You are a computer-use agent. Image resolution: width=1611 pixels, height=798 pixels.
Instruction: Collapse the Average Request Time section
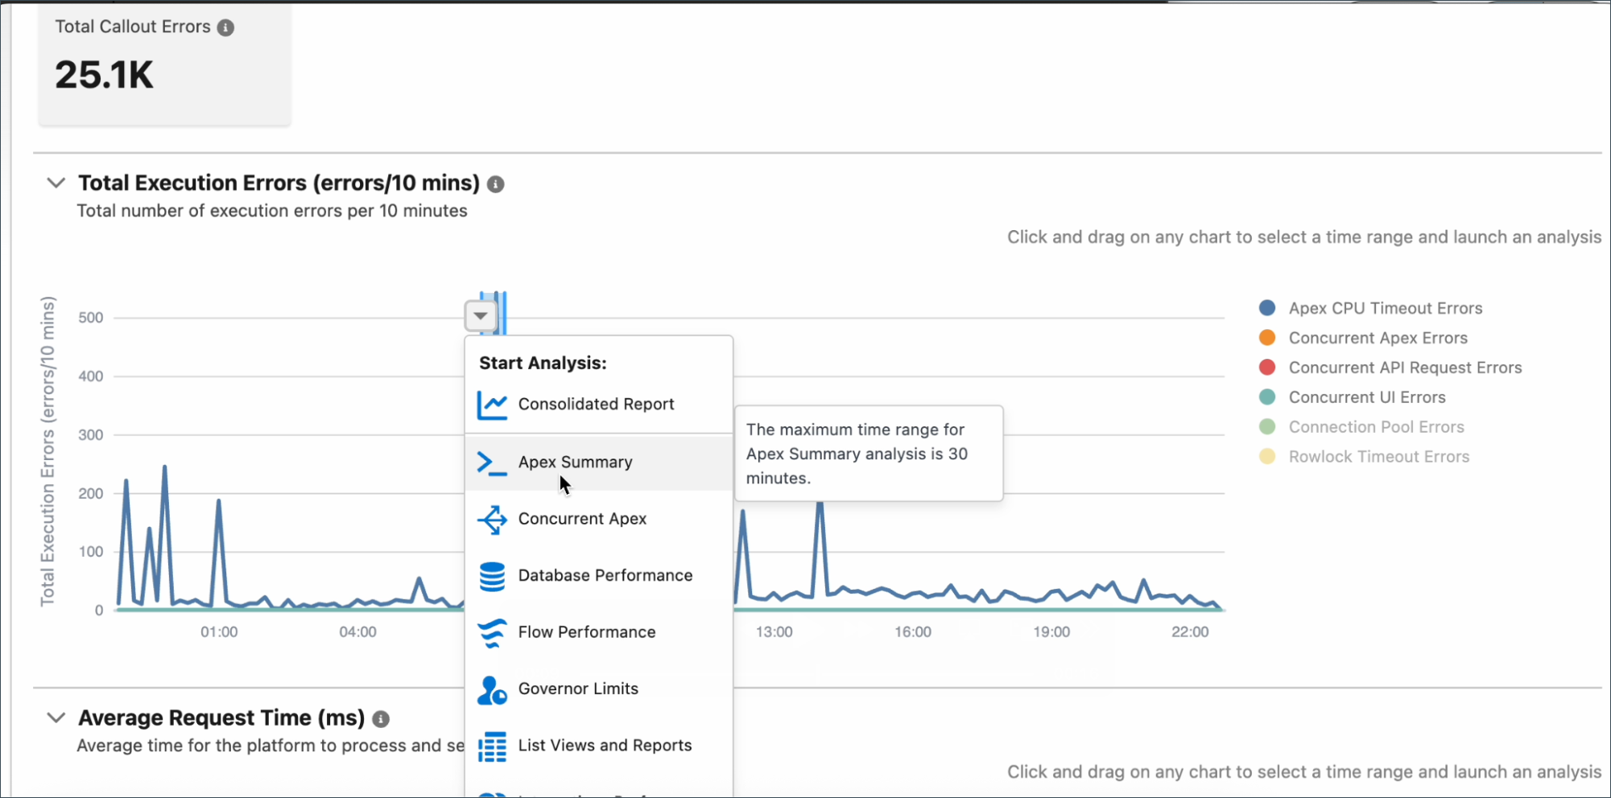click(56, 718)
